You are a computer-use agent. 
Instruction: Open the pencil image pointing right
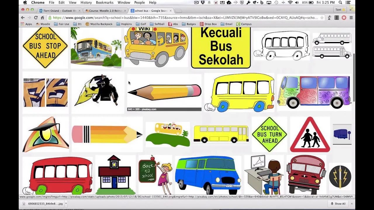[107, 134]
